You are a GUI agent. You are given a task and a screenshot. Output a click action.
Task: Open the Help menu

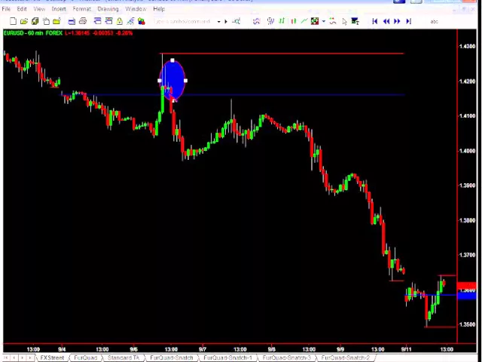[x=159, y=9]
